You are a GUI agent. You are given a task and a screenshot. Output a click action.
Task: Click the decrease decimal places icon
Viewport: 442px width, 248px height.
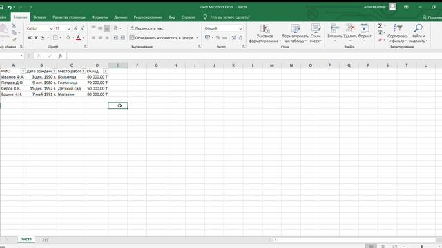240,37
